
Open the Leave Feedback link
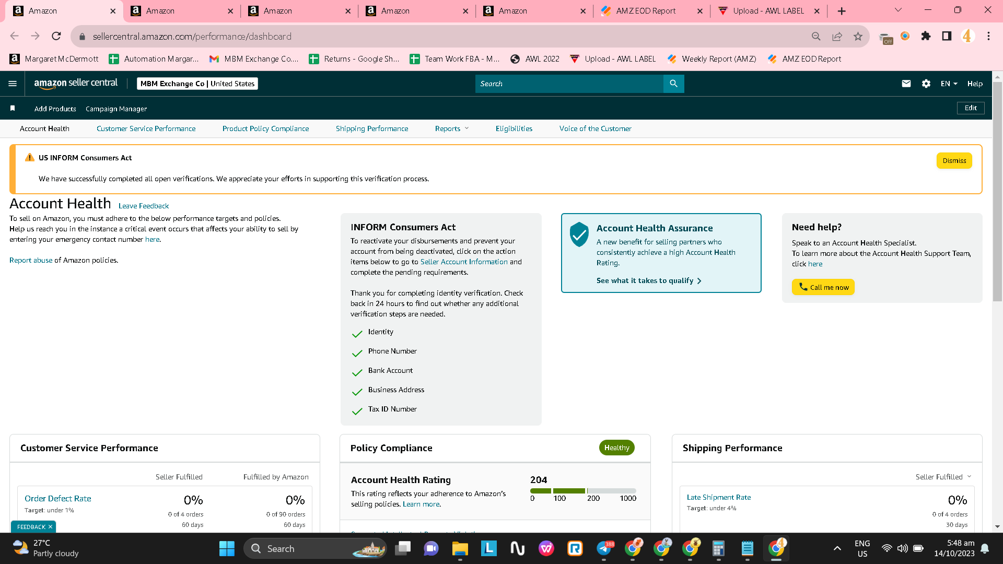point(144,206)
